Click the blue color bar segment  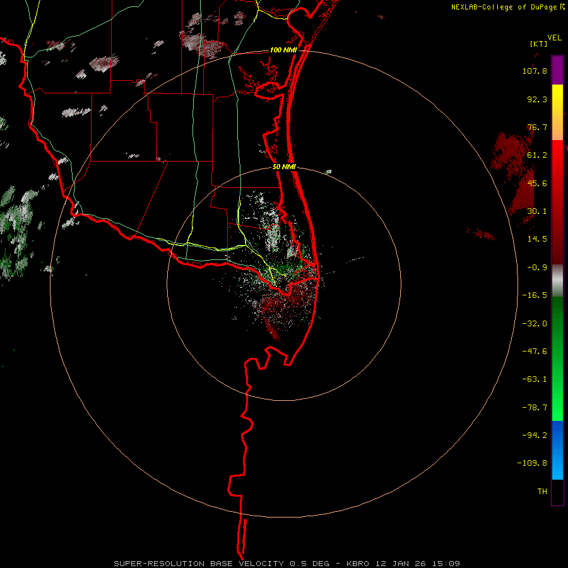(x=557, y=450)
